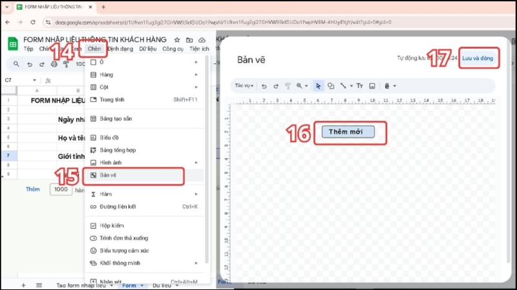This screenshot has width=517, height=290.
Task: Expand the Hàng submenu
Action: click(x=196, y=74)
